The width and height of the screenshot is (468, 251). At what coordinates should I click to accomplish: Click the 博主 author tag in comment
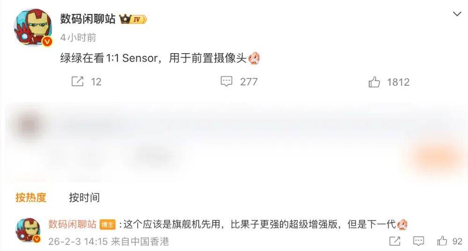108,224
